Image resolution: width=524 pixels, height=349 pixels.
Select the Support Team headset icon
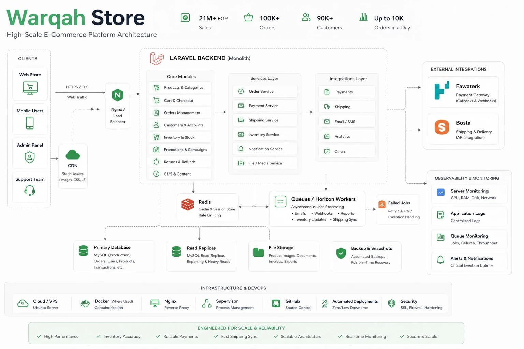30,190
